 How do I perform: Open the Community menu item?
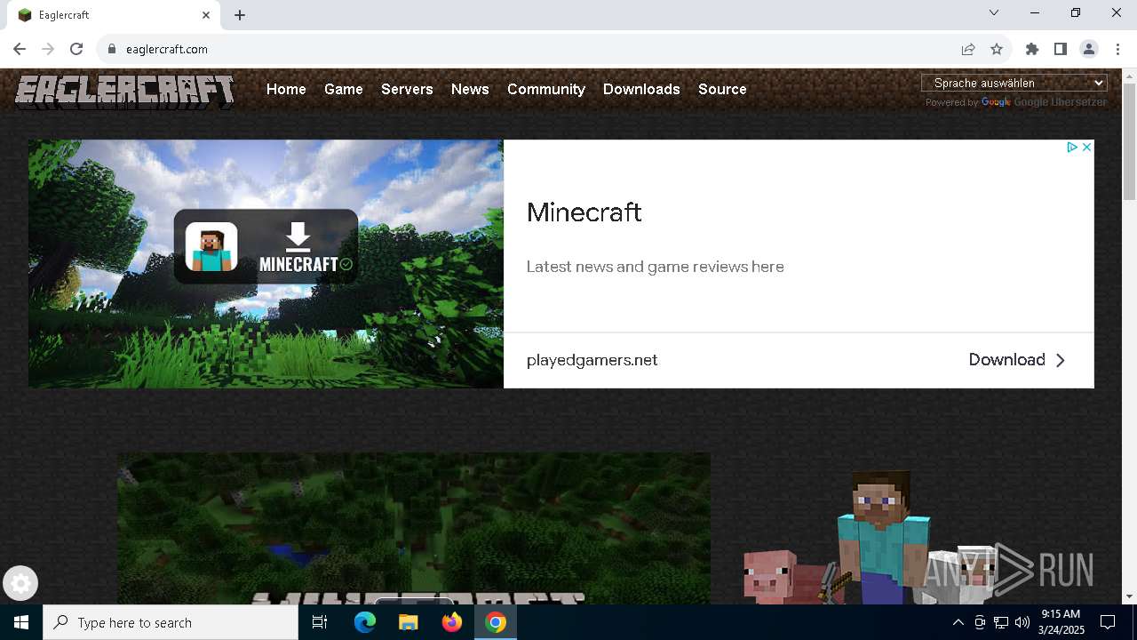(546, 89)
